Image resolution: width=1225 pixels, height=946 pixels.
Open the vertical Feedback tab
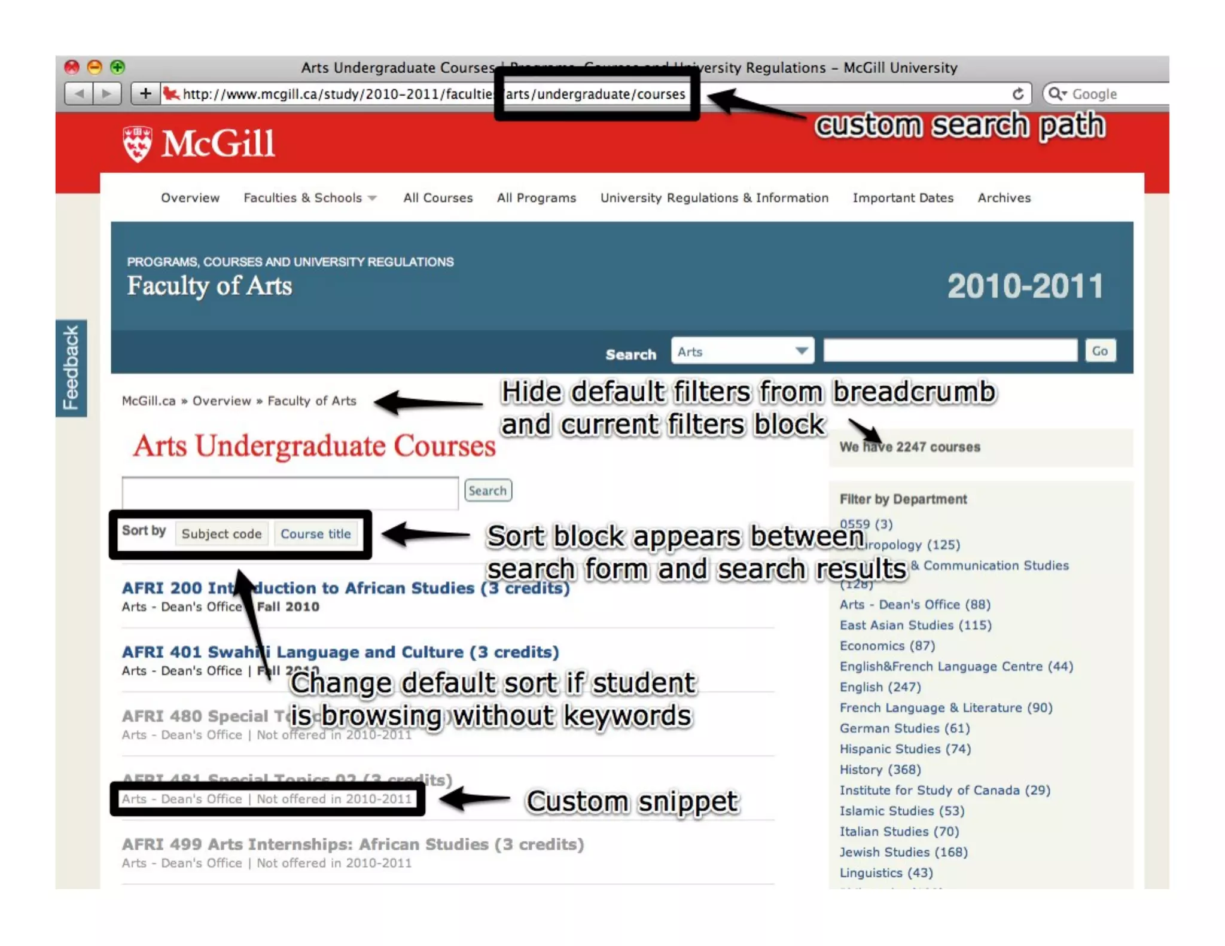(71, 368)
